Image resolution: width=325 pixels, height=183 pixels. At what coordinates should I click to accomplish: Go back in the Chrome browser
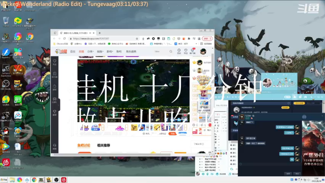pos(54,39)
